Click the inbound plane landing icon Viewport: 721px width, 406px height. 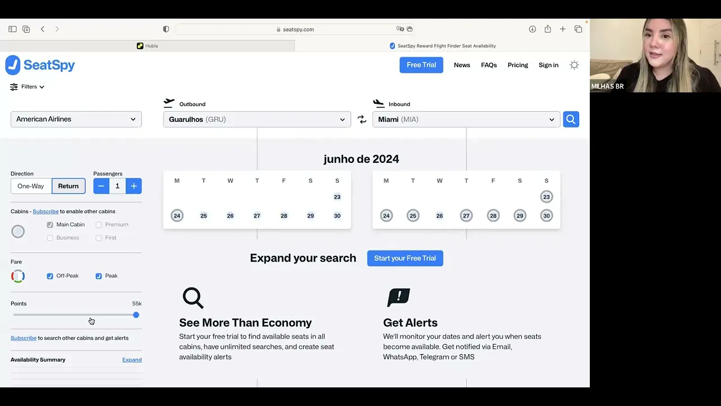[379, 103]
